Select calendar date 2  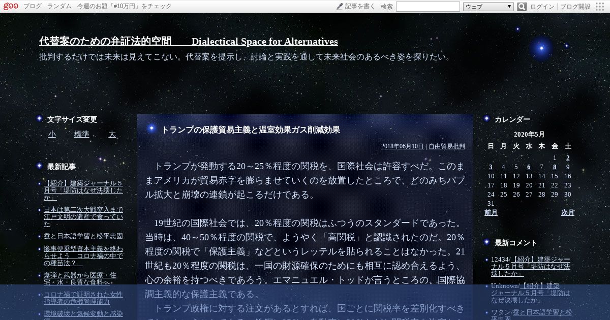pos(568,158)
